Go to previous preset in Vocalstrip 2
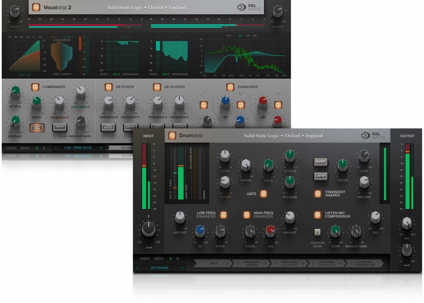424x303 pixels. [x=55, y=148]
